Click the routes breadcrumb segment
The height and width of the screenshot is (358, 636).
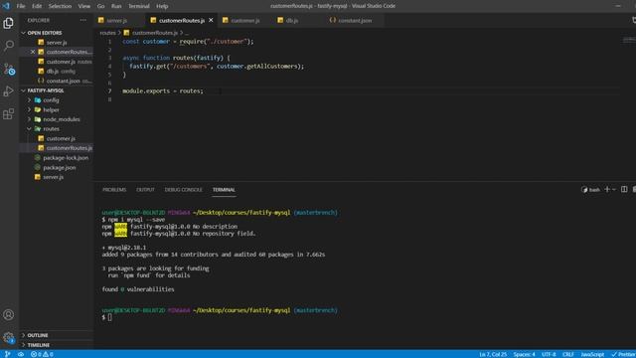[107, 33]
